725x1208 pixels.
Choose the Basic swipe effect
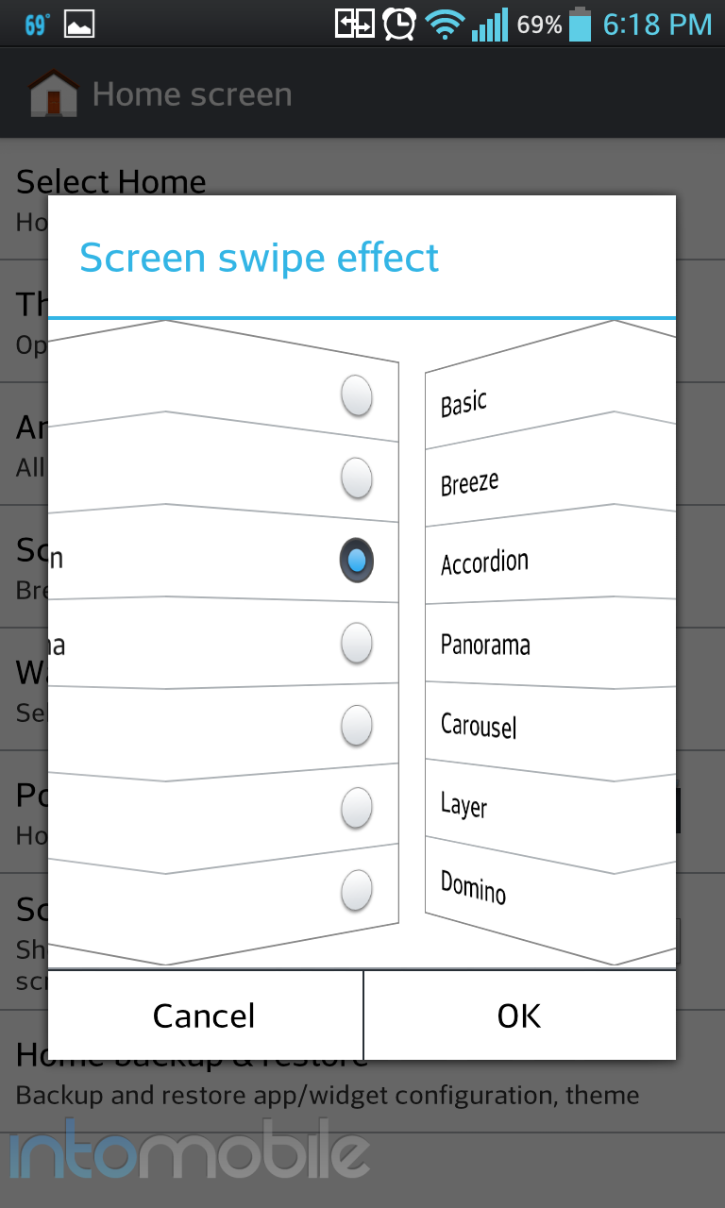(x=464, y=404)
